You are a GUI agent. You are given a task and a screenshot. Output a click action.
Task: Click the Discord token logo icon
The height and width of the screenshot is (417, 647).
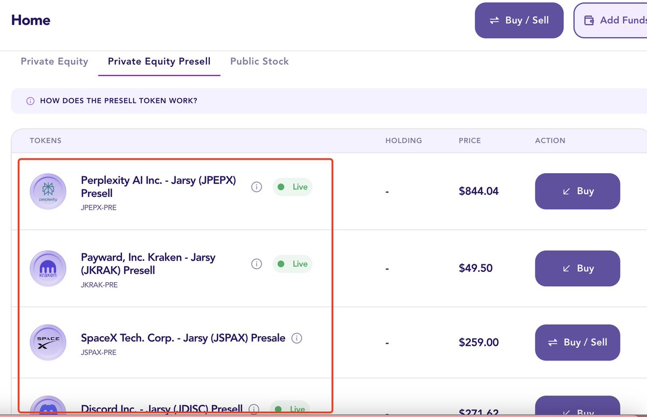pyautogui.click(x=48, y=408)
